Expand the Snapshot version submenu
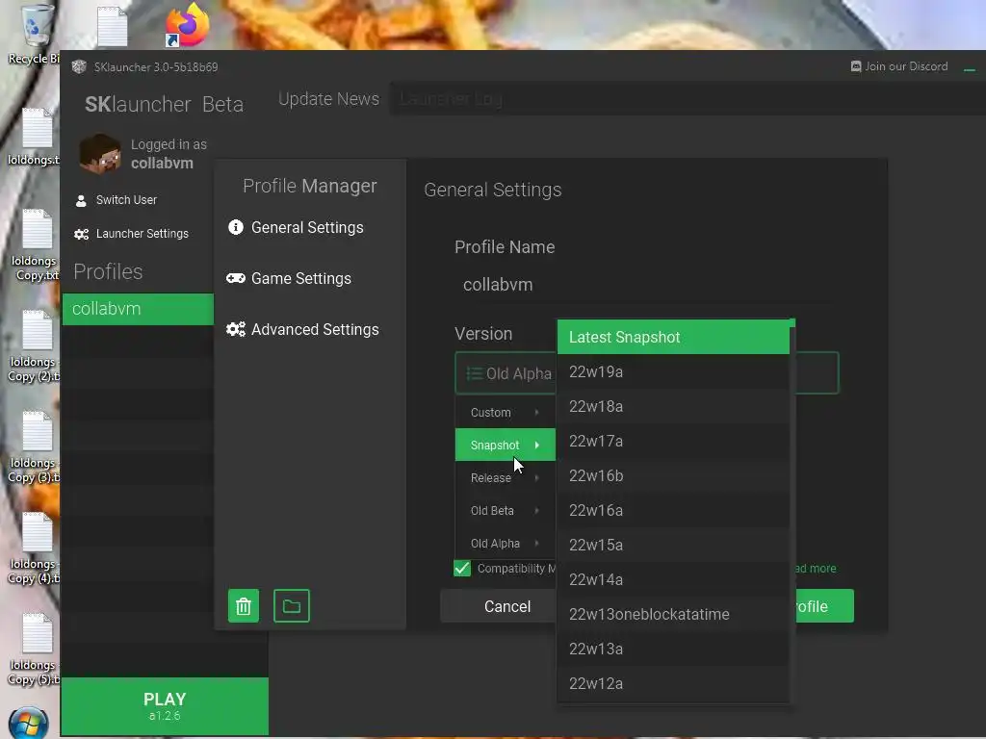This screenshot has width=986, height=739. point(505,445)
